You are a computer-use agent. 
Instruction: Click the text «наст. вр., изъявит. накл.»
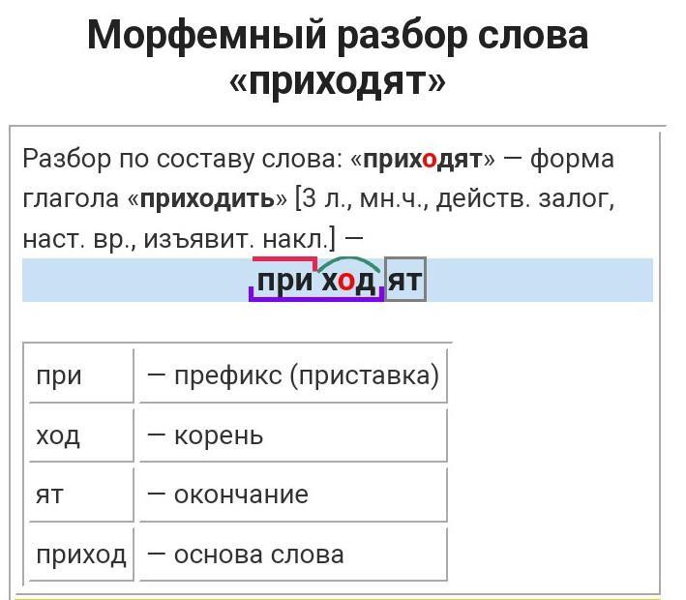click(179, 238)
